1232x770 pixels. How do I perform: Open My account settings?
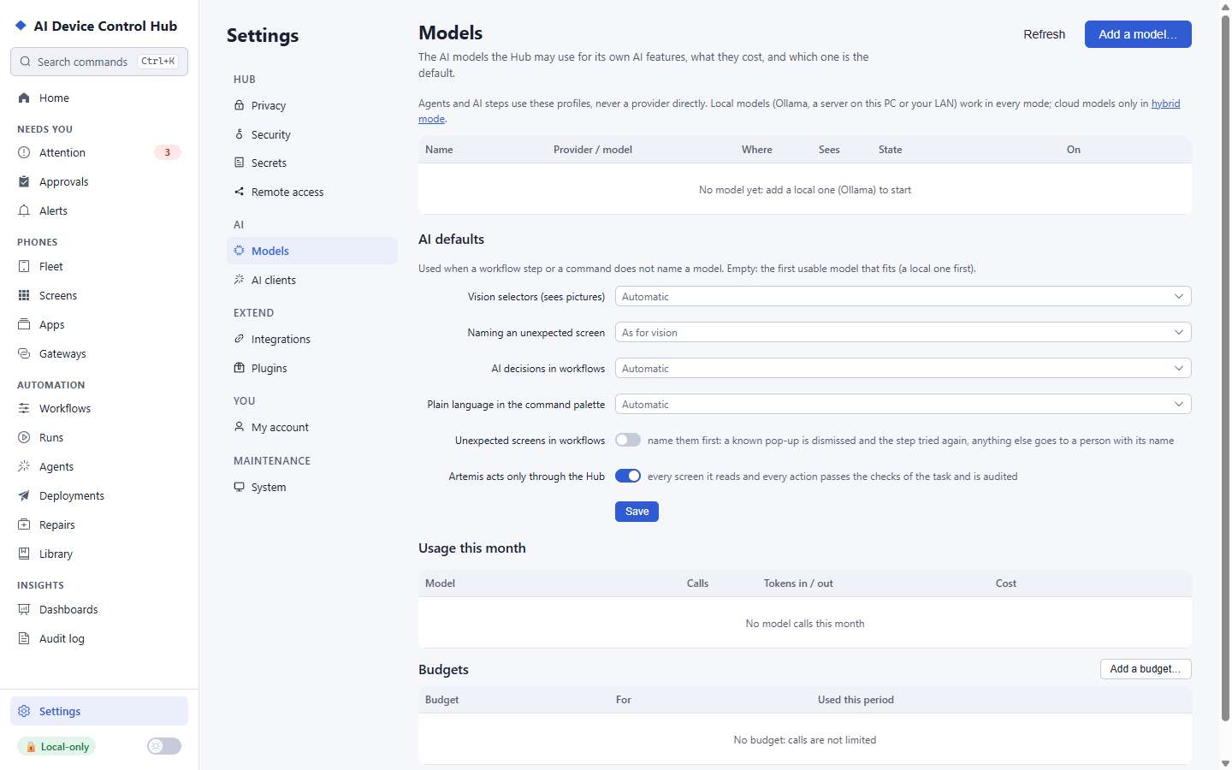[312, 428]
